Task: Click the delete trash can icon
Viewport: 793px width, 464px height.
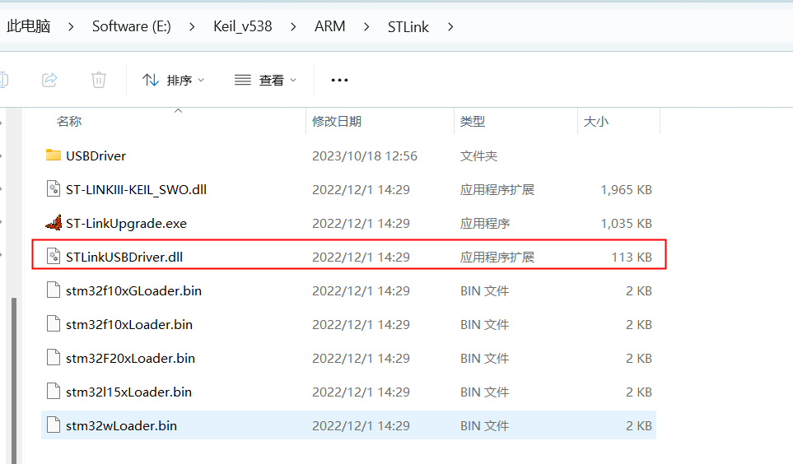Action: (99, 80)
